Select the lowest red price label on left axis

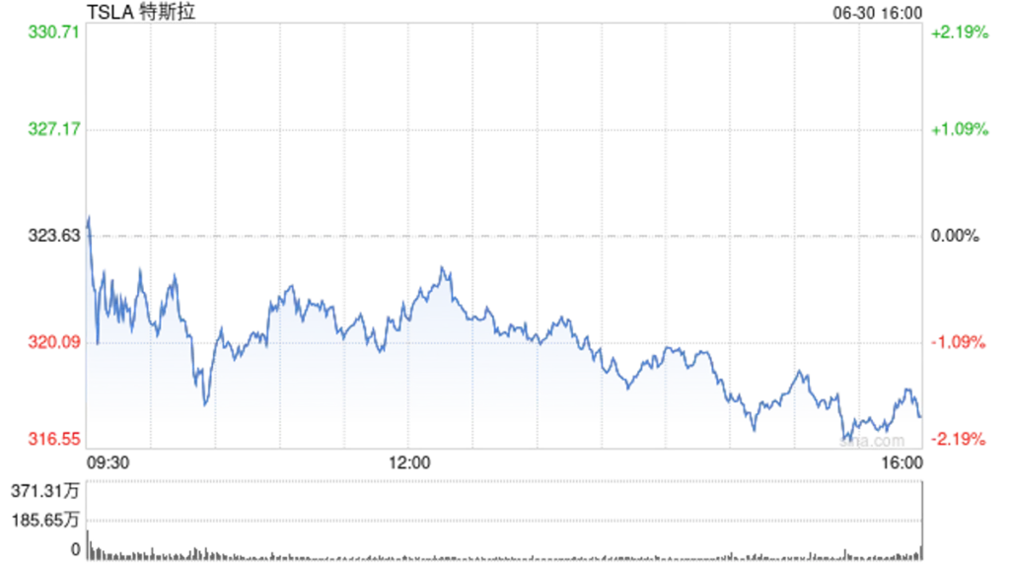[54, 438]
